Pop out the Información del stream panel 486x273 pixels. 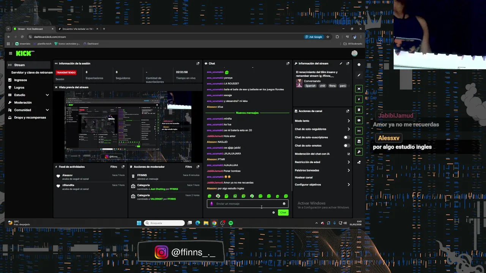point(347,64)
